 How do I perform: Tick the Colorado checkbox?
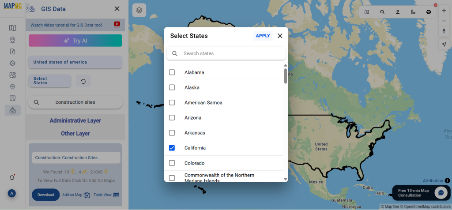coord(172,163)
